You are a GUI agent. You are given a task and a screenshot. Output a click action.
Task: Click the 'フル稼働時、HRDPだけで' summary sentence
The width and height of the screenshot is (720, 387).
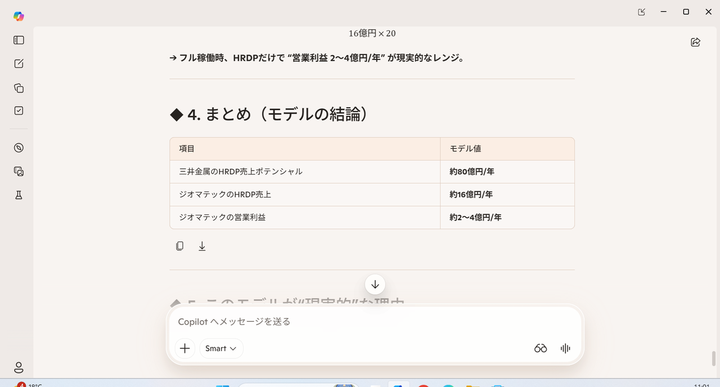pos(317,57)
